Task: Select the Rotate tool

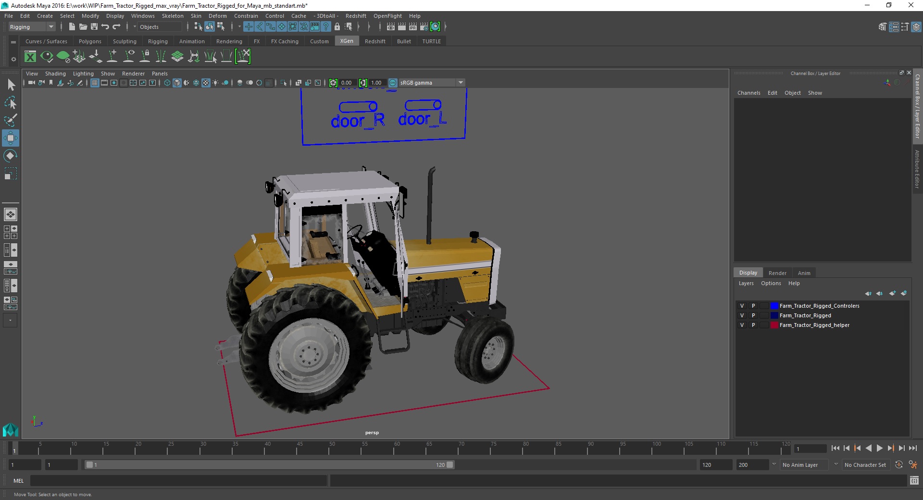Action: (x=11, y=156)
